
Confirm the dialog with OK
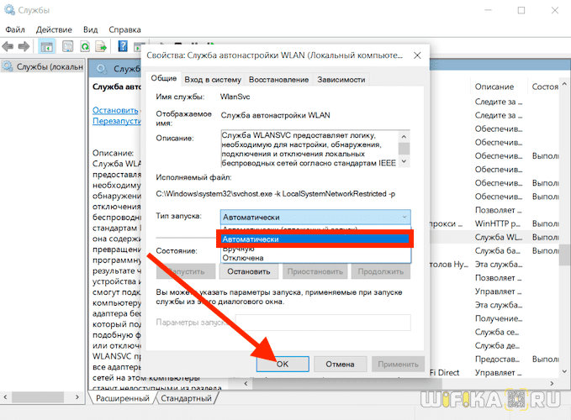(283, 364)
